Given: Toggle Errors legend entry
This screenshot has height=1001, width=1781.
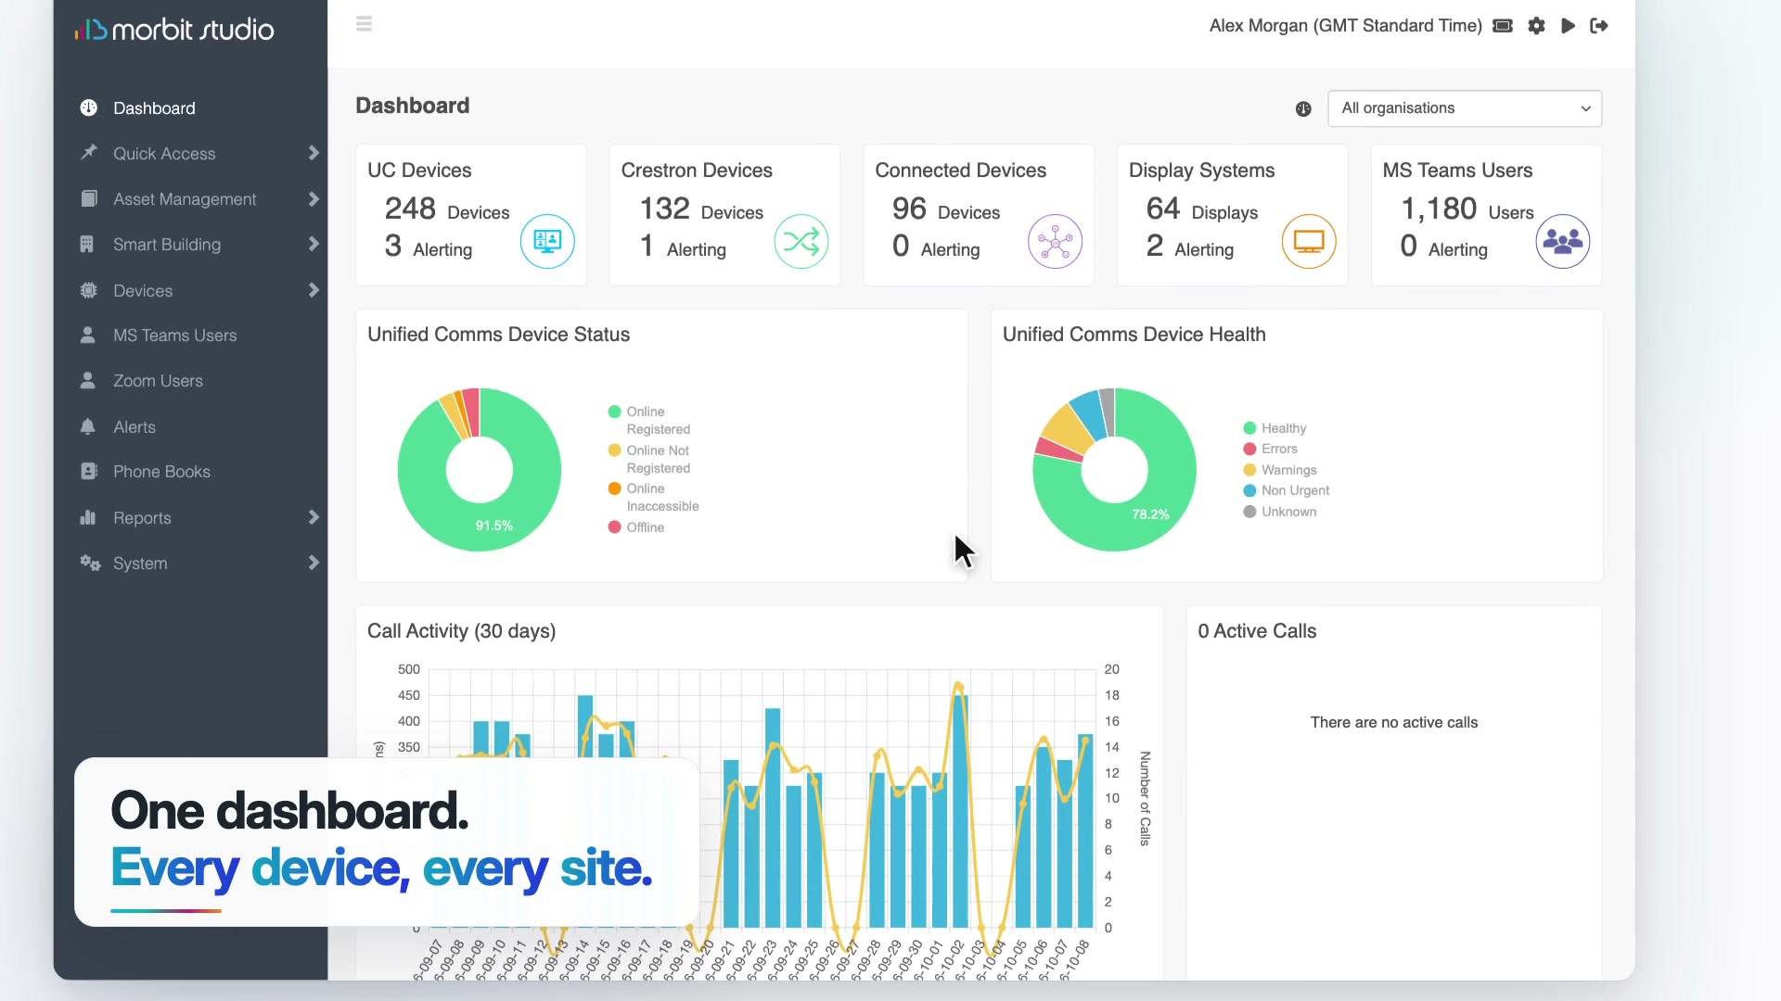Looking at the screenshot, I should [x=1270, y=449].
